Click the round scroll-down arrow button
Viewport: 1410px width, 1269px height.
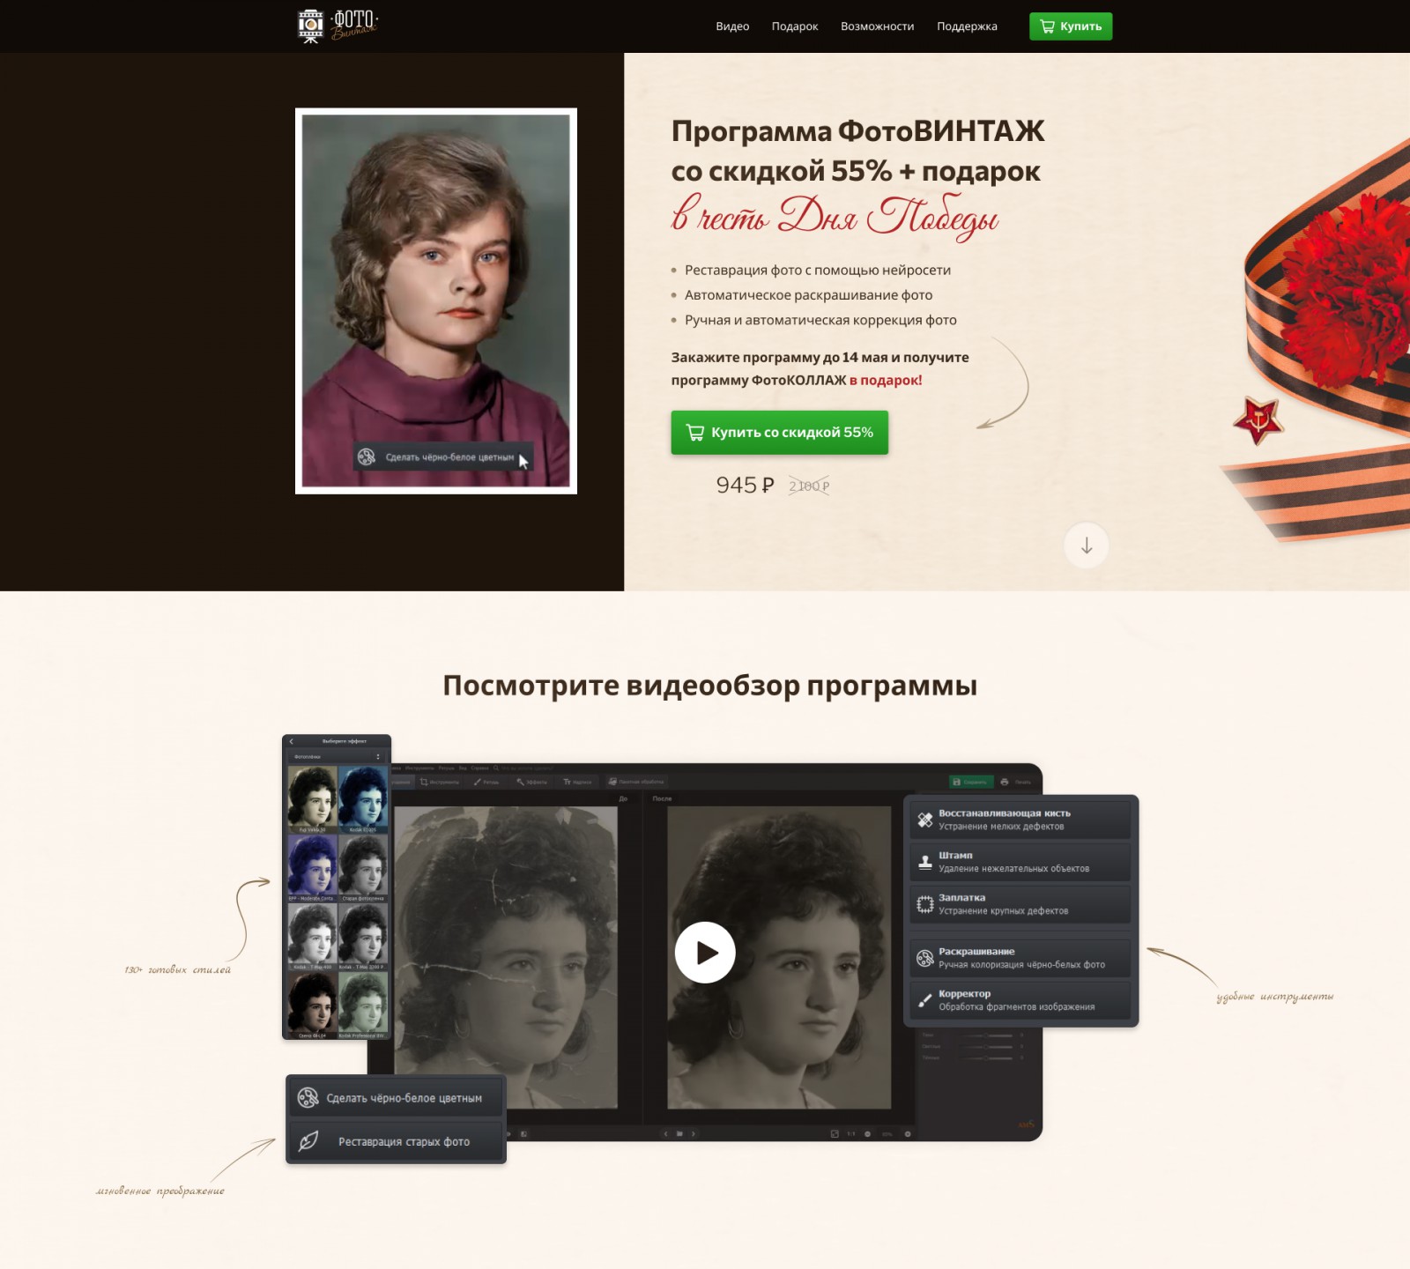coord(1087,545)
